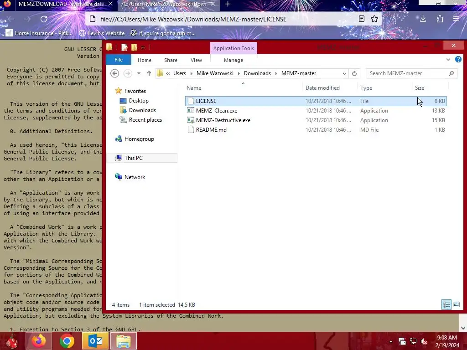Select Network in navigation pane

coord(135,177)
